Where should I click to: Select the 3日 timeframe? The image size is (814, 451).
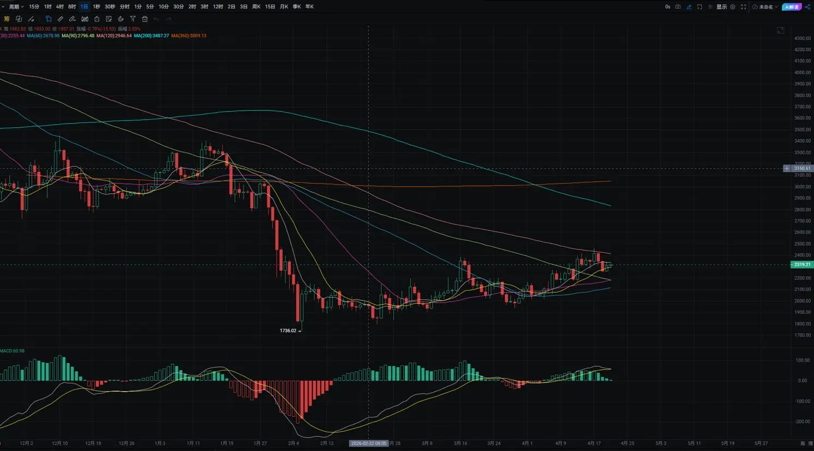(x=244, y=7)
